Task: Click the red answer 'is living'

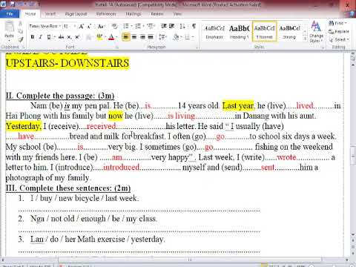Action: [x=181, y=116]
